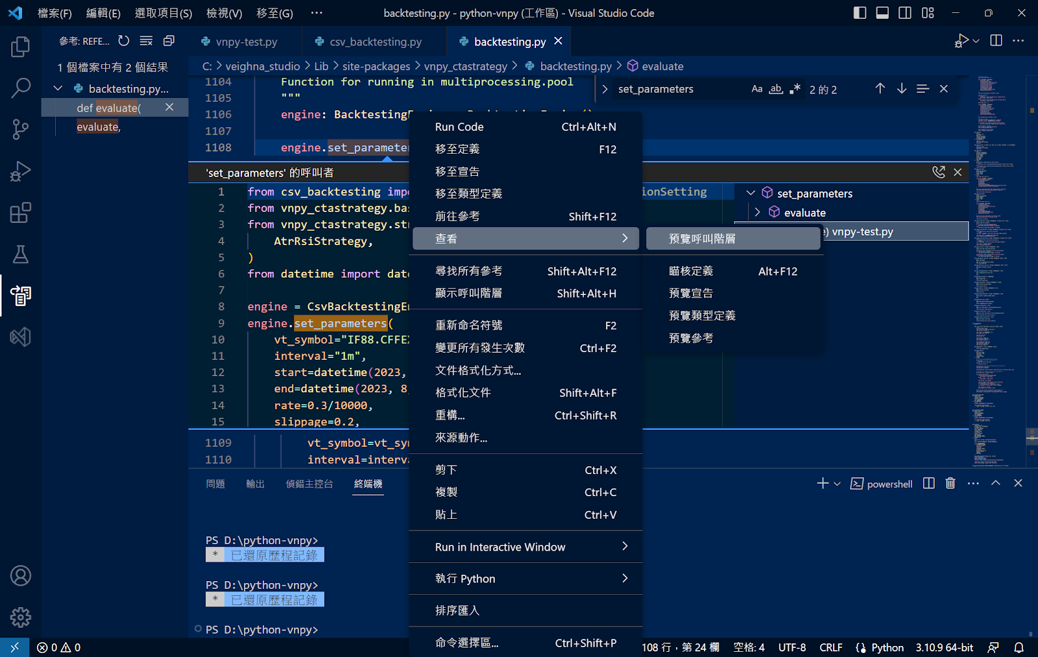Switch the call hierarchy direction icon

pos(938,172)
